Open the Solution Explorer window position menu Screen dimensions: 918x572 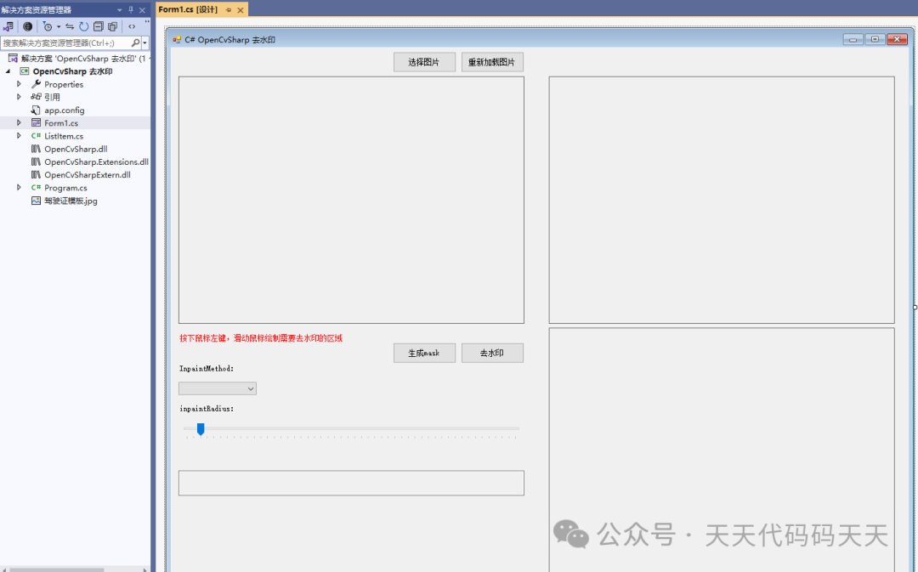click(120, 10)
